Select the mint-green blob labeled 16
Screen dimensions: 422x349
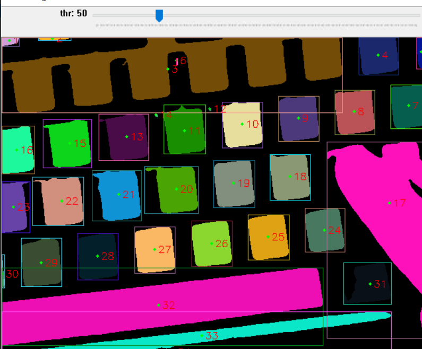(x=18, y=150)
